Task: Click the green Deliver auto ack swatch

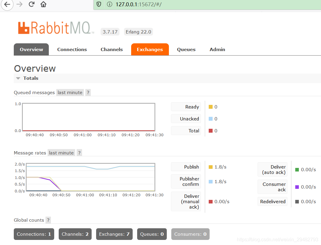Action: point(297,170)
